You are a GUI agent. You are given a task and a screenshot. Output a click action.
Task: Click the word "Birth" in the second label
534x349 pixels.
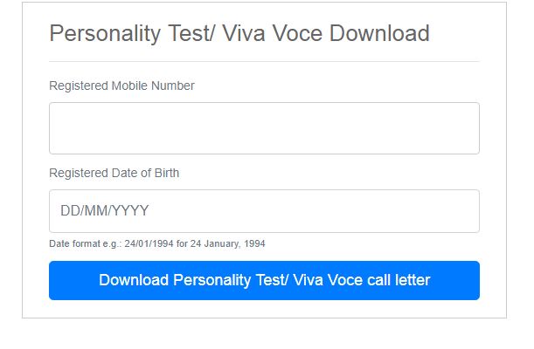(x=163, y=173)
